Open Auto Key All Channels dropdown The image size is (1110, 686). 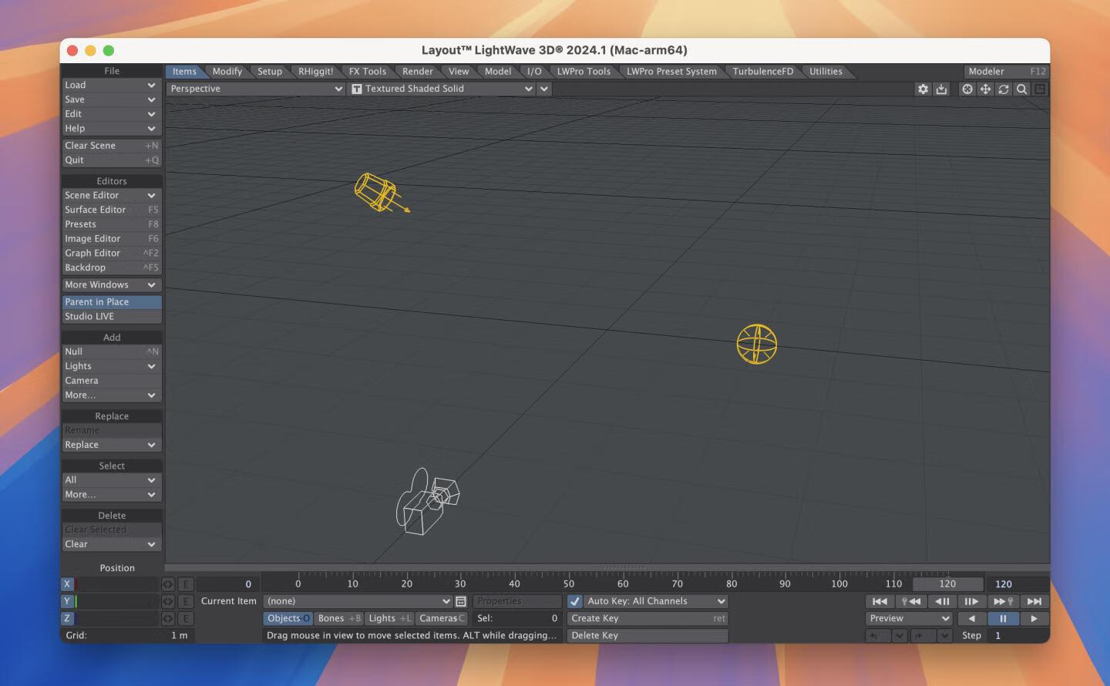(x=656, y=601)
